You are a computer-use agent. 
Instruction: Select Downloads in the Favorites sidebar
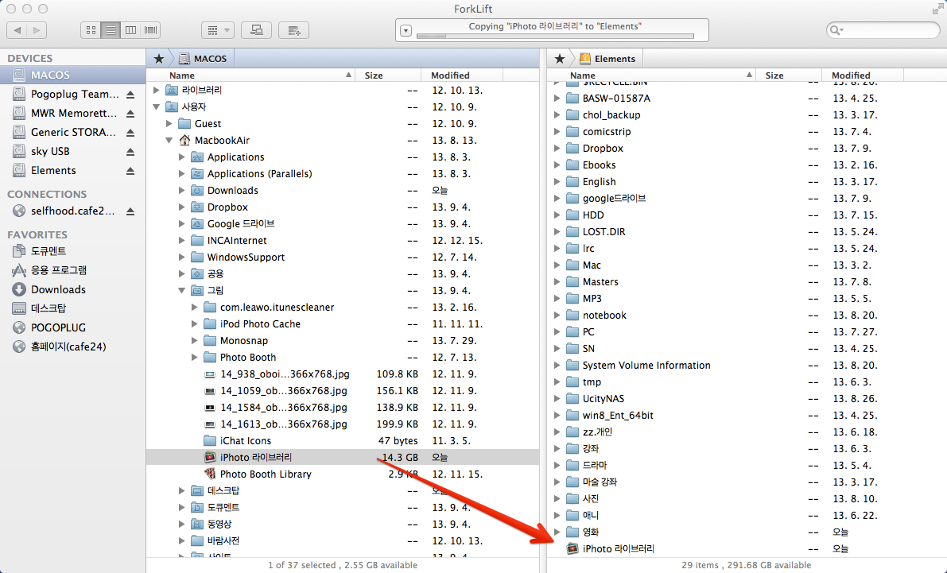pyautogui.click(x=58, y=290)
